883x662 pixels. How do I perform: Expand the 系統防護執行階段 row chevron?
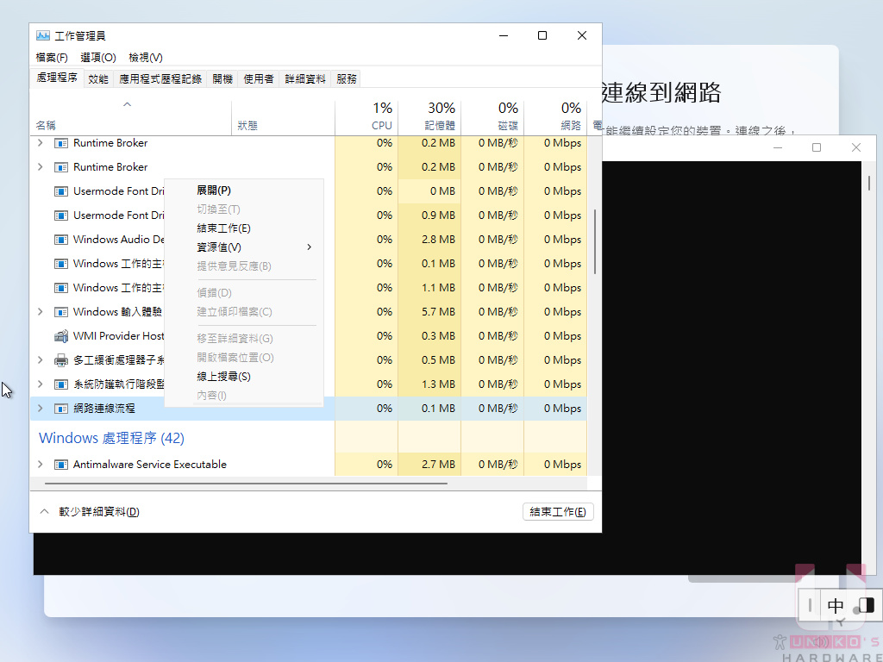40,384
